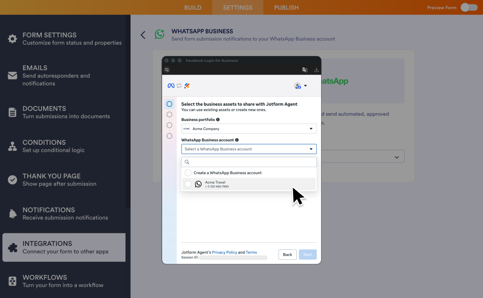Click the 'Facebook Login for Business' window title
Viewport: 483px width, 298px height.
212,61
